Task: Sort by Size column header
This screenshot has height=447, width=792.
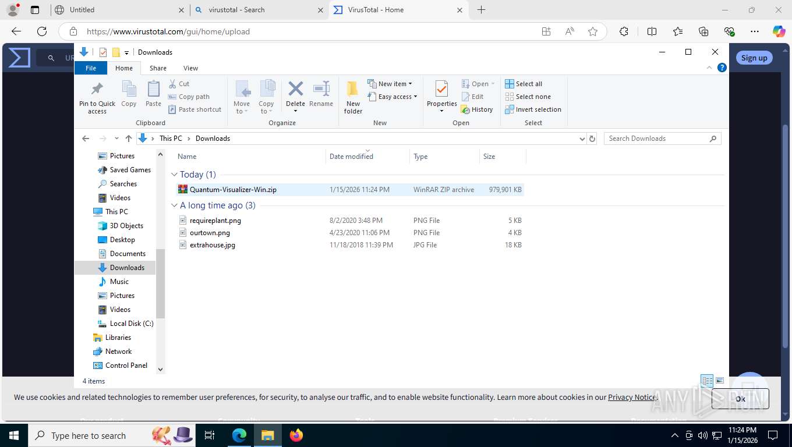Action: pos(503,157)
